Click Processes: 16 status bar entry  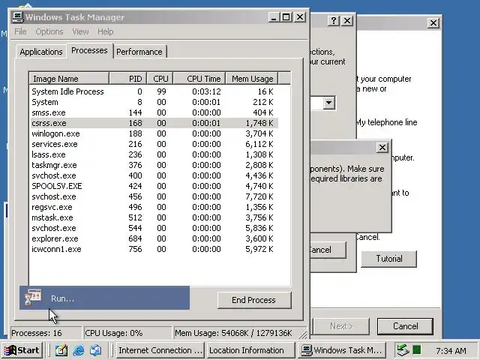pyautogui.click(x=46, y=333)
